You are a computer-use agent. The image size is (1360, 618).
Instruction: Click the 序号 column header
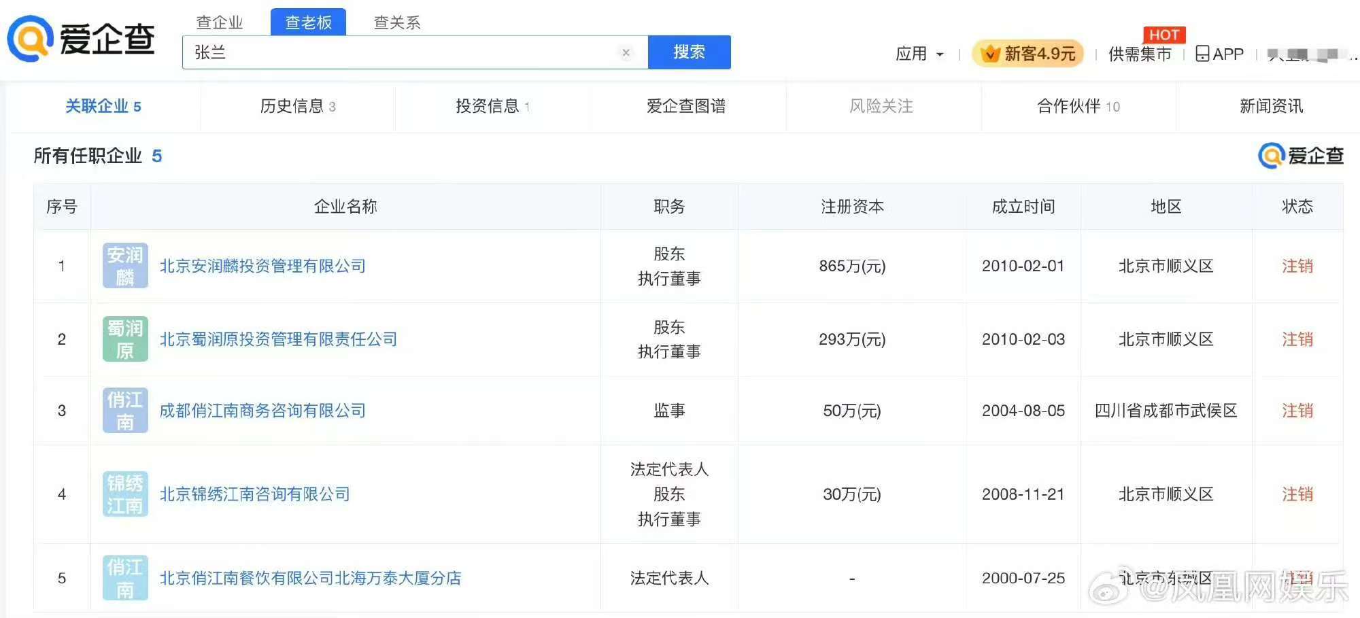tap(62, 207)
